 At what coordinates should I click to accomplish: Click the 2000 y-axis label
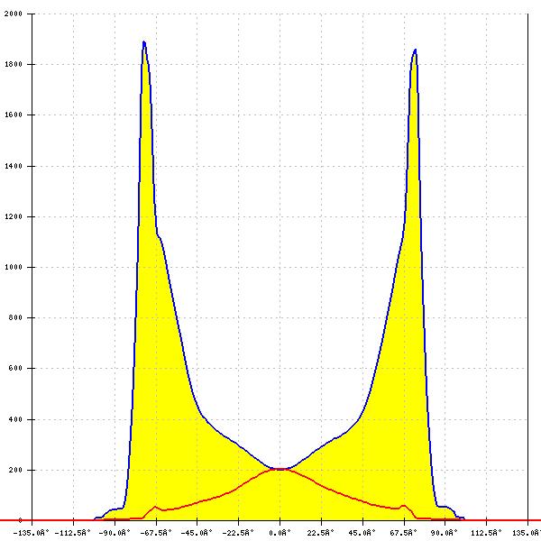[14, 14]
